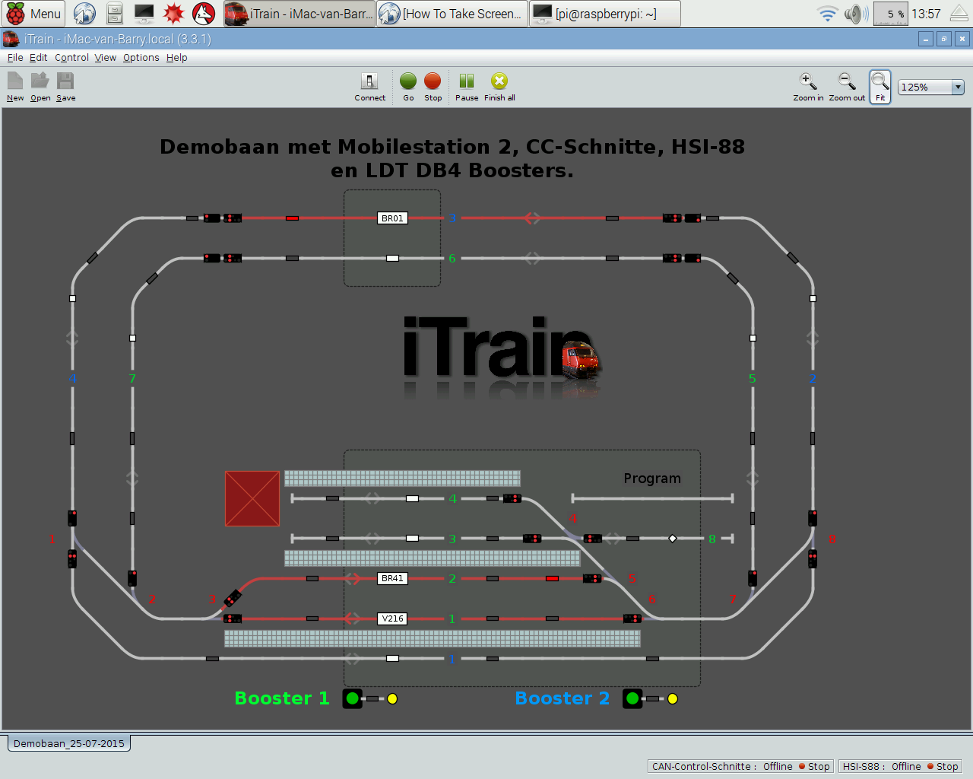Toggle the Booster 2 green power indicator
The width and height of the screenshot is (973, 779).
pyautogui.click(x=632, y=698)
